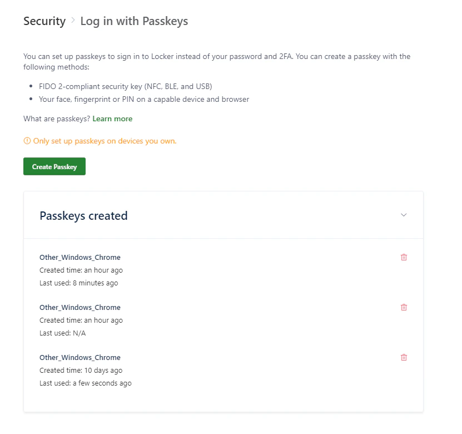Click the orange caution text about owned devices
The image size is (462, 434).
105,141
